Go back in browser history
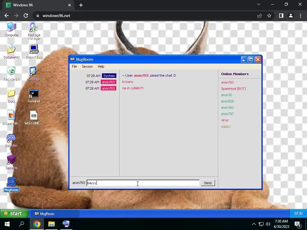 coord(7,16)
